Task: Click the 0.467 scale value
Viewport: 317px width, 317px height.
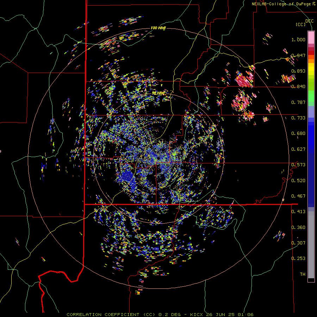Action: click(x=298, y=196)
